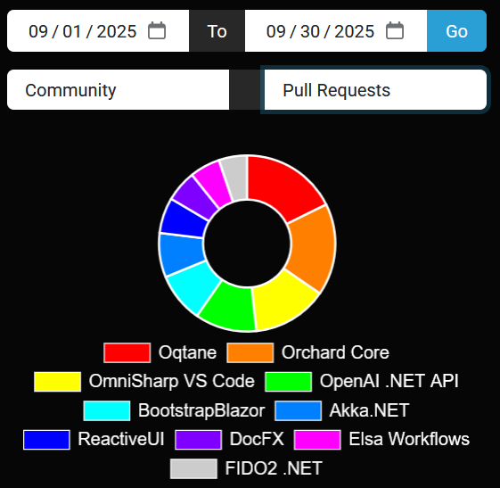Click the Go button

[x=456, y=31]
